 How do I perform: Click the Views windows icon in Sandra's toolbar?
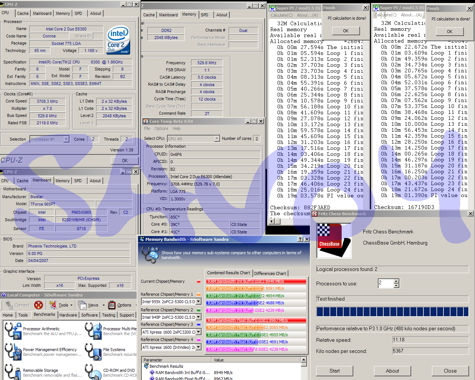click(x=82, y=305)
